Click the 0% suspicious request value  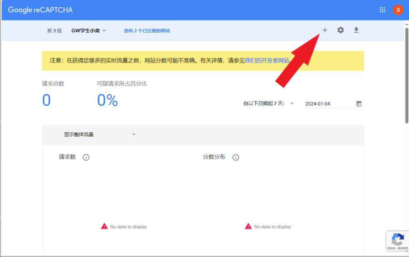coord(107,100)
